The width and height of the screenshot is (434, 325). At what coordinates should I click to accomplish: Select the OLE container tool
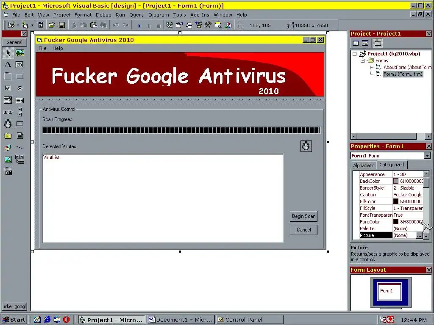click(x=8, y=171)
